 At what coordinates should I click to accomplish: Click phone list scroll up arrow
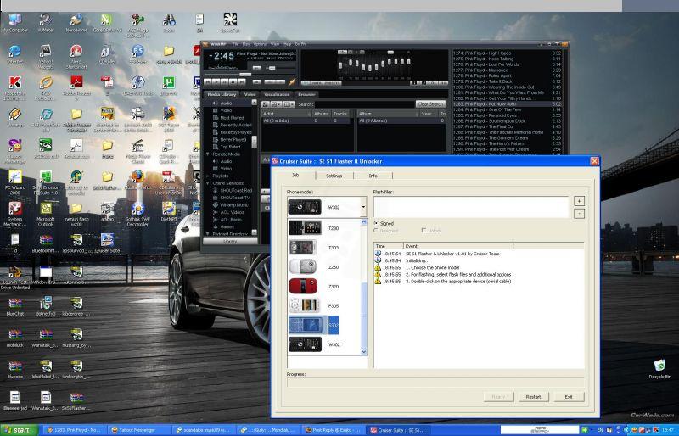(364, 221)
